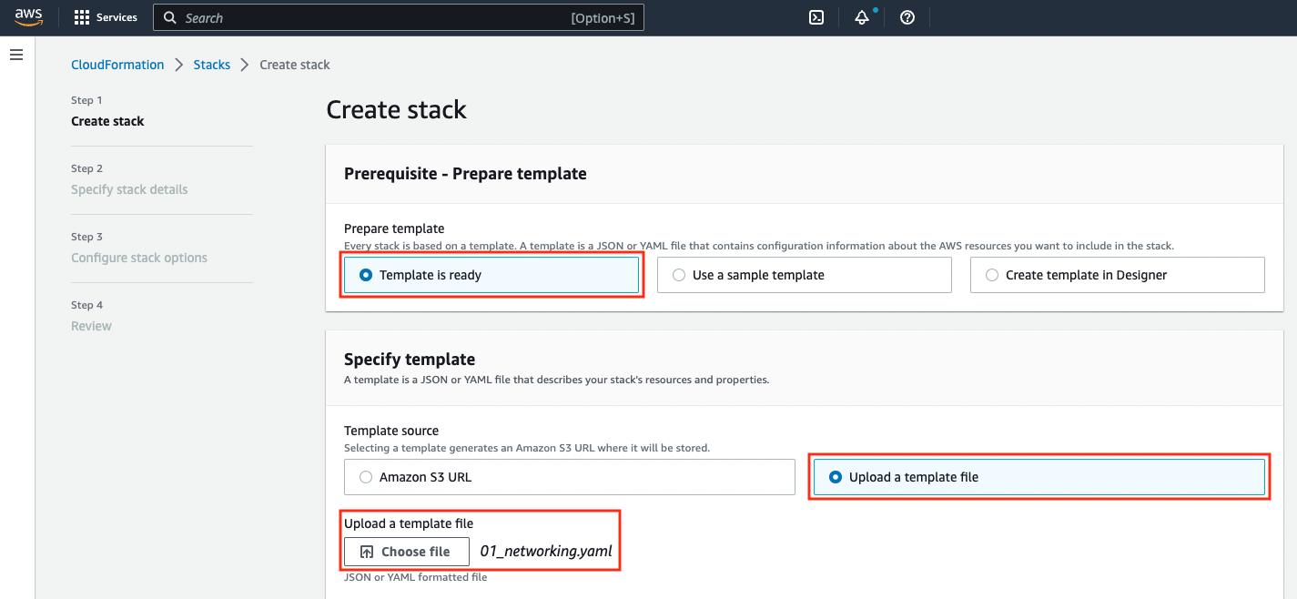Click the search magnifier icon
This screenshot has width=1297, height=599.
(169, 17)
